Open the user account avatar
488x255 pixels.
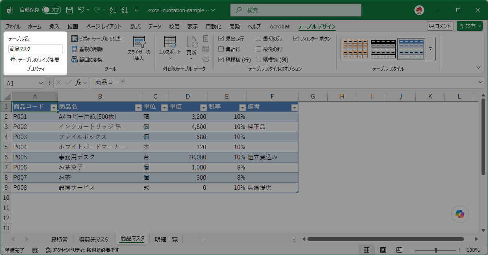point(419,10)
